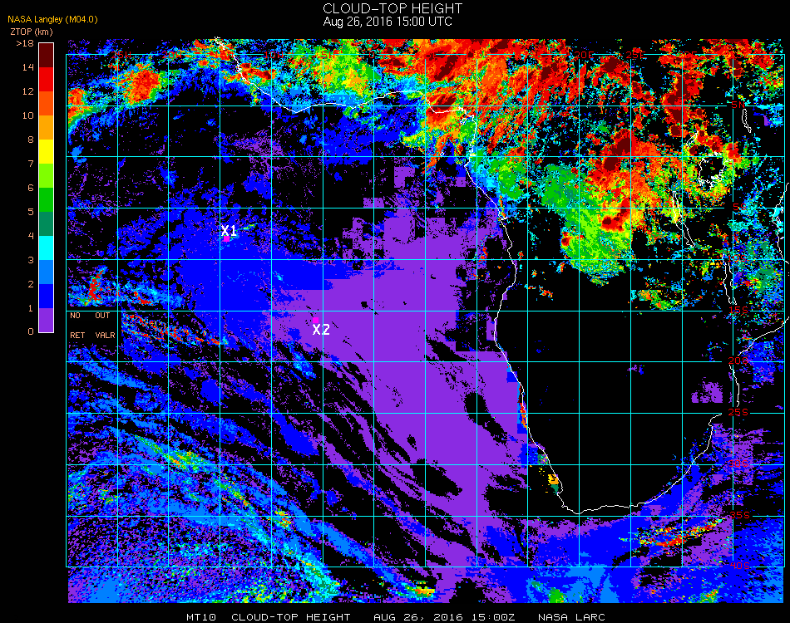Select the orange-red 10–12 km legend swatch
Image resolution: width=790 pixels, height=623 pixels.
(46, 104)
